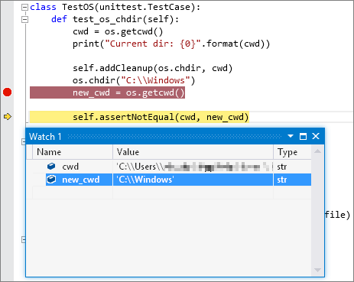Click the class TestOS declaration line

tap(115, 8)
